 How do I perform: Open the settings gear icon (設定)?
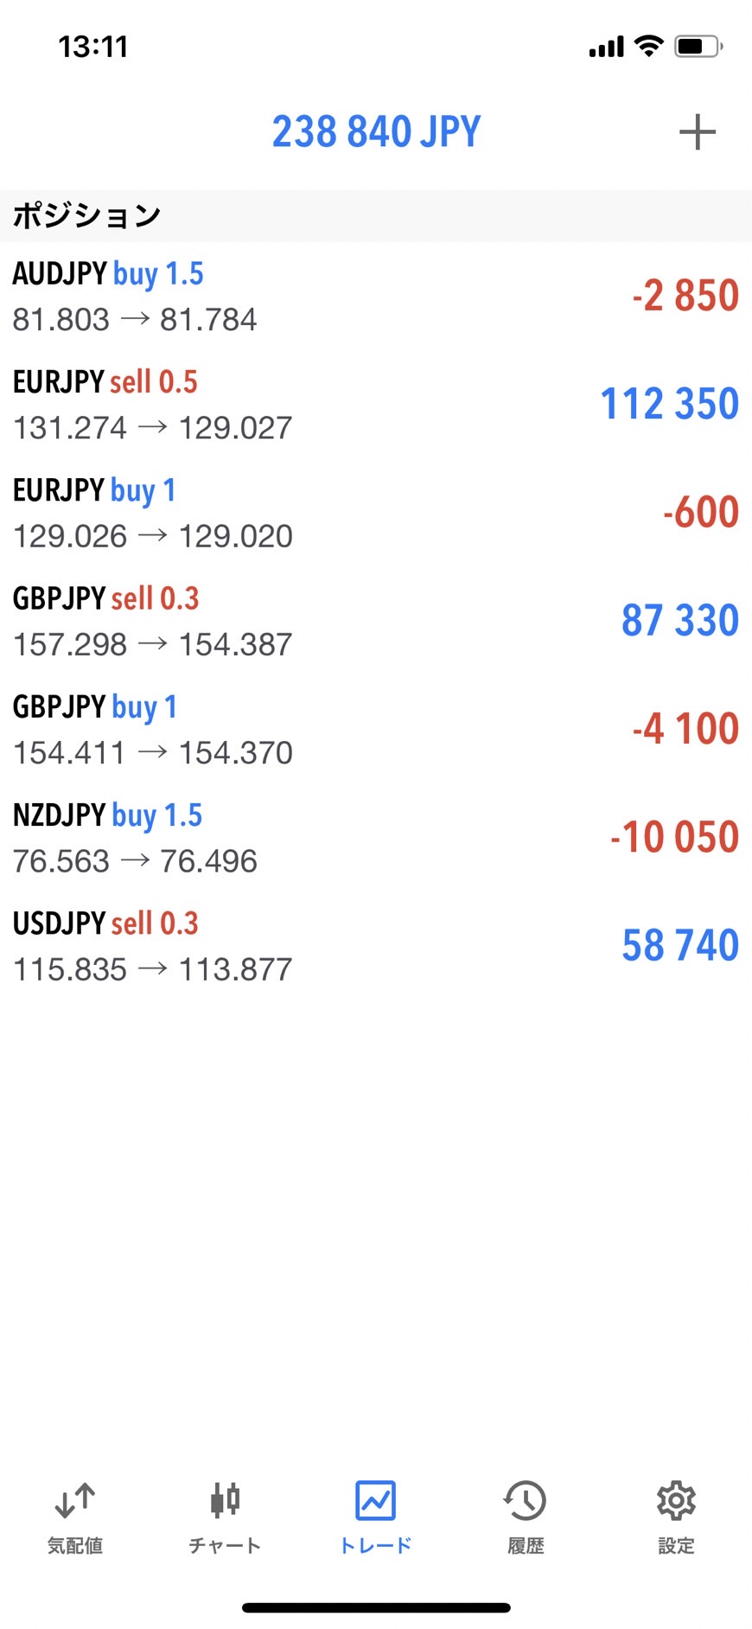676,1501
